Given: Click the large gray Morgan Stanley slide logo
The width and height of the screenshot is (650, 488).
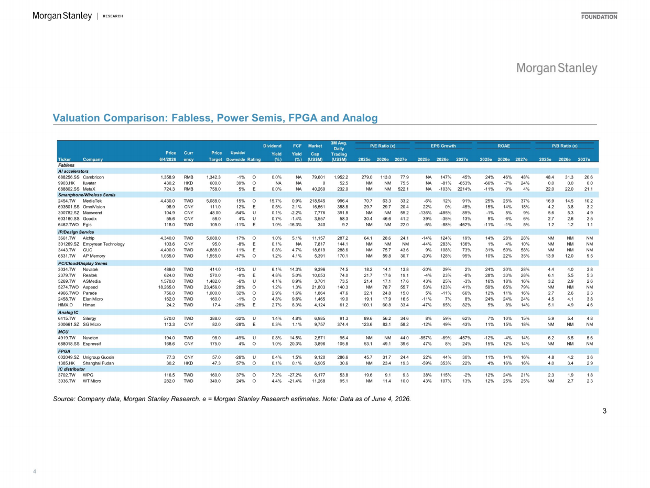Looking at the screenshot, I should tap(557, 69).
